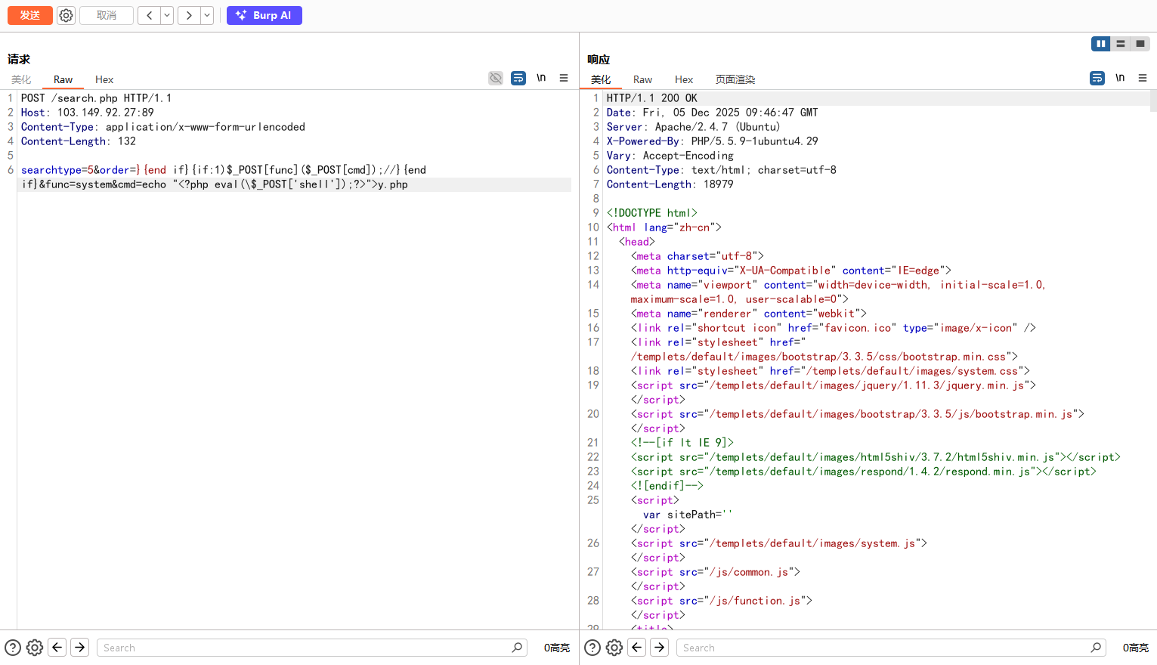
Task: Click magnifier icon in request search box
Action: point(517,648)
